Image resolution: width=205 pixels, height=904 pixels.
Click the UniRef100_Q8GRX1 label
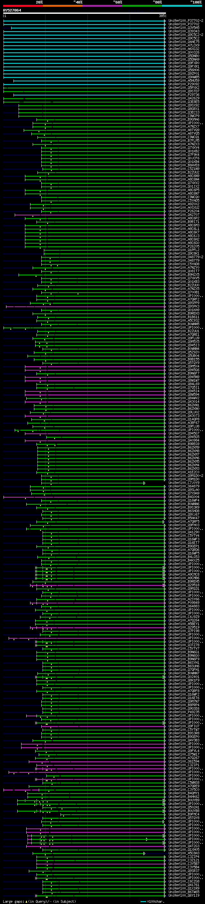[x=184, y=109]
